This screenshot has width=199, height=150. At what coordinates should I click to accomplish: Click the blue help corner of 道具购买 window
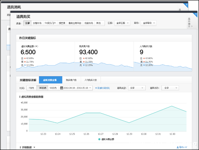click(x=195, y=14)
